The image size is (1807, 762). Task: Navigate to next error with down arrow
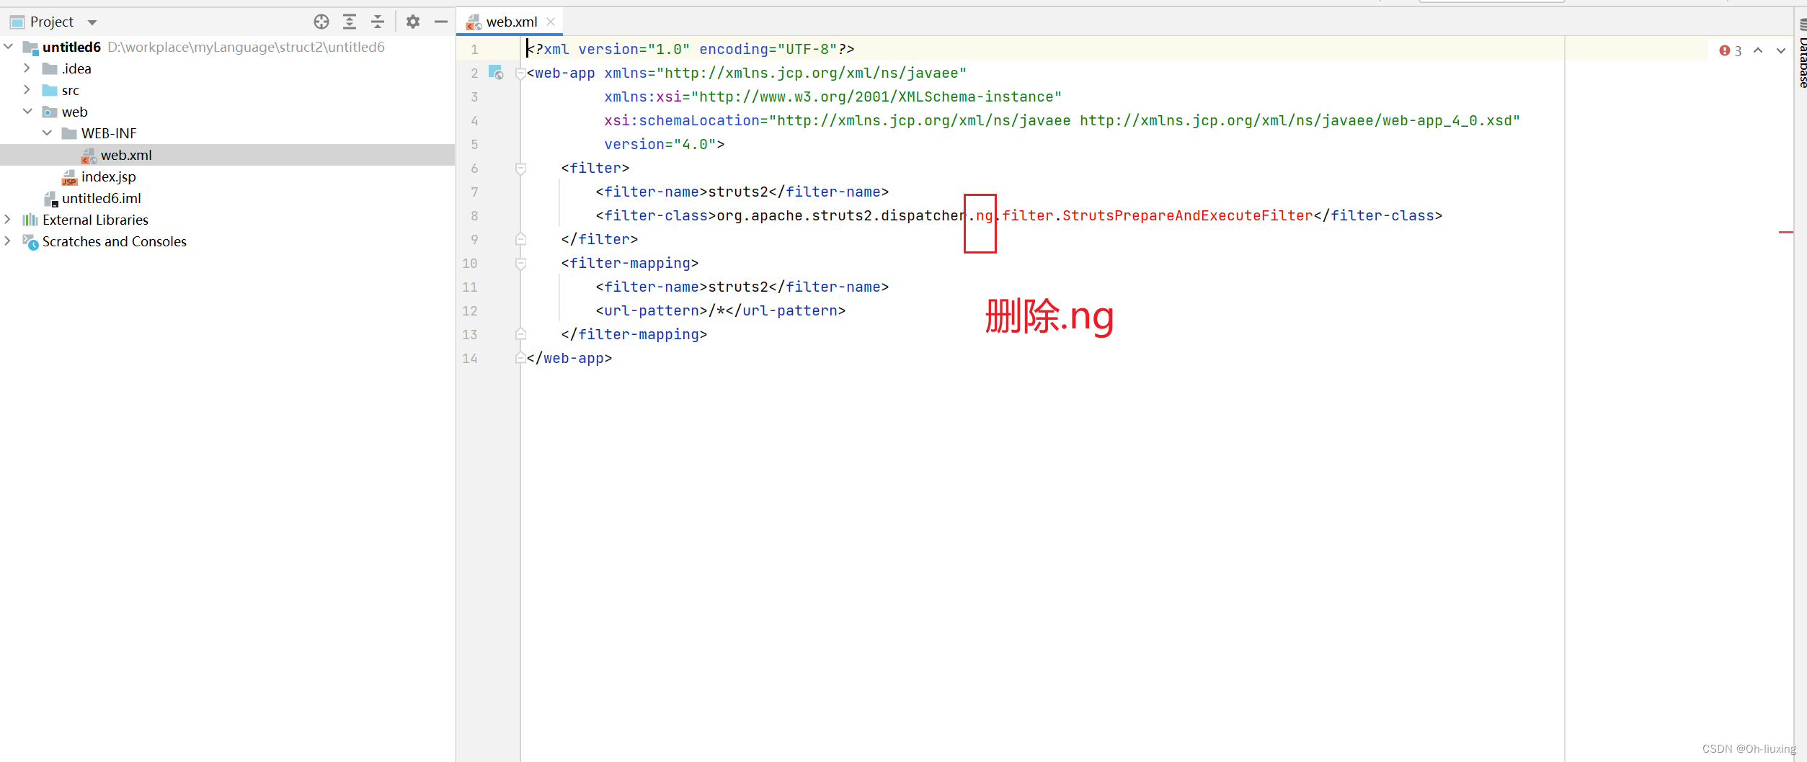pos(1780,50)
